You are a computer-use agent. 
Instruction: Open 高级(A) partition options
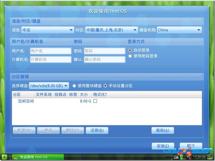point(163,130)
